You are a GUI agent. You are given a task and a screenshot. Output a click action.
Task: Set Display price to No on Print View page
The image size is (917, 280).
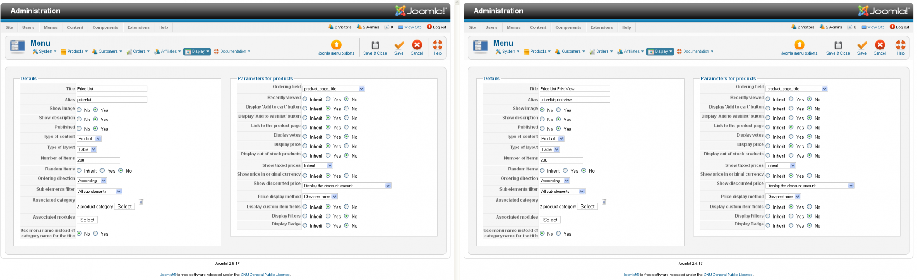(809, 146)
